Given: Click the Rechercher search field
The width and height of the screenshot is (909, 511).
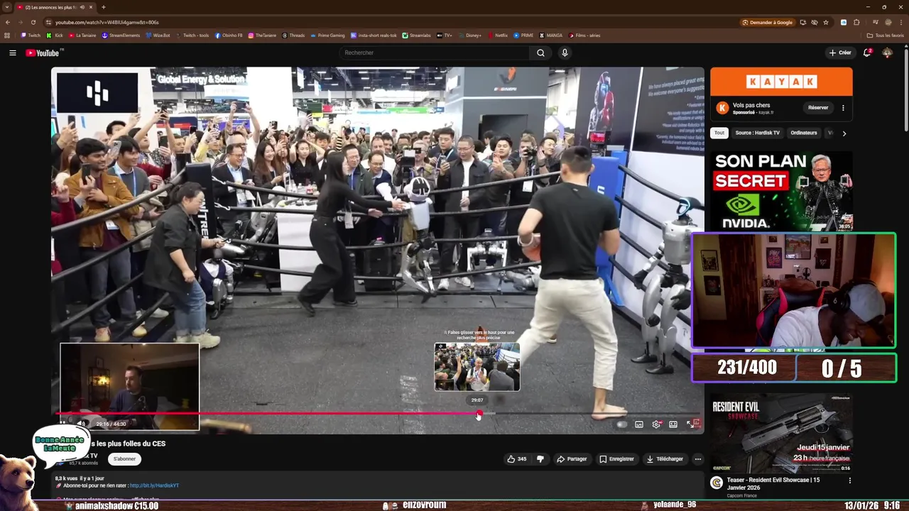Looking at the screenshot, I should [x=435, y=53].
